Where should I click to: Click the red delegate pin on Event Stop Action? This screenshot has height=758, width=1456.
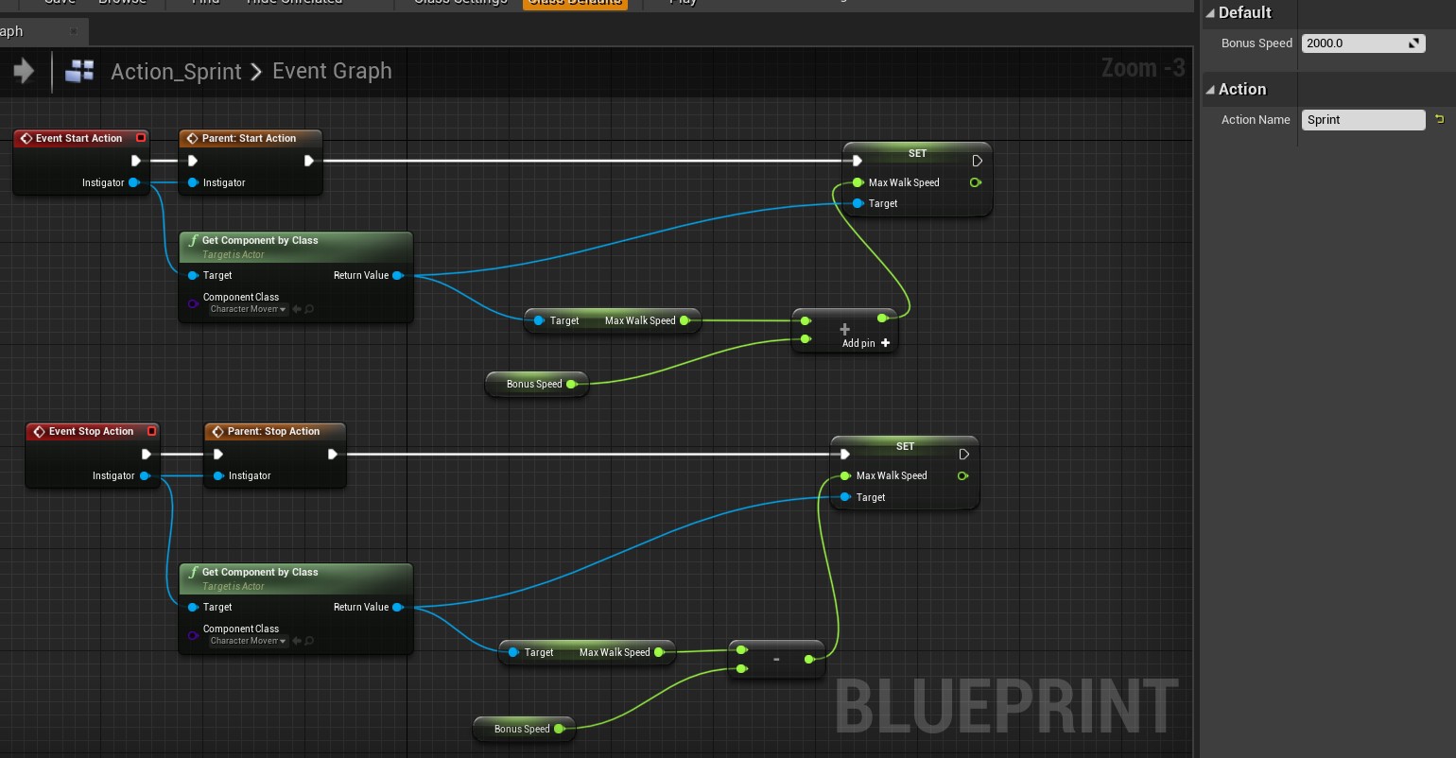coord(151,431)
